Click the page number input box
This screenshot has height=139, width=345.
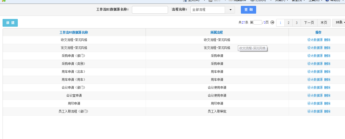257,23
